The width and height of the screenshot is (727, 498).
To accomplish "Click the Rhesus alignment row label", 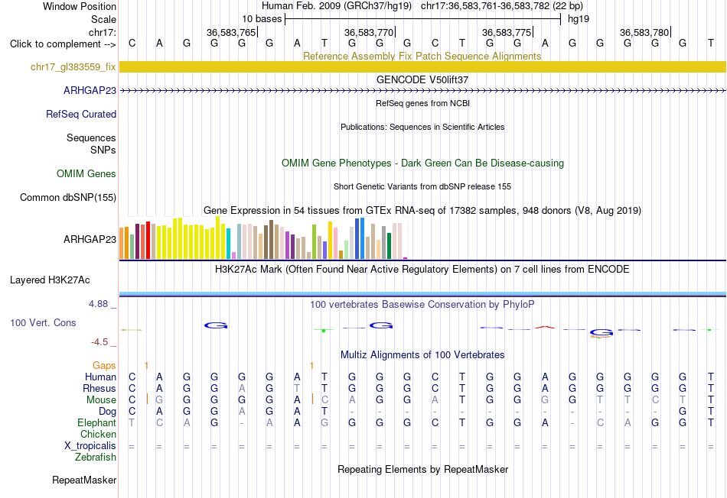I will click(99, 388).
